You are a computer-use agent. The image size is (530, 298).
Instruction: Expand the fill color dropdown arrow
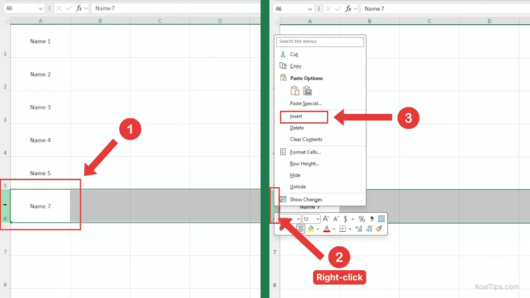click(x=318, y=229)
